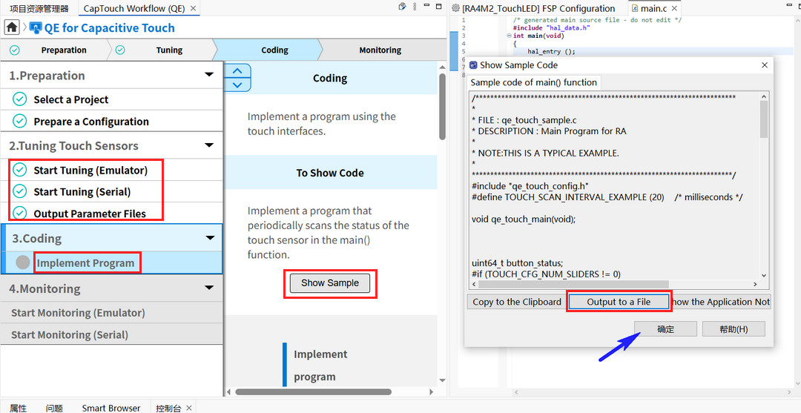The image size is (801, 413).
Task: Click the QE for Capacitive Touch logo icon
Action: tap(36, 28)
